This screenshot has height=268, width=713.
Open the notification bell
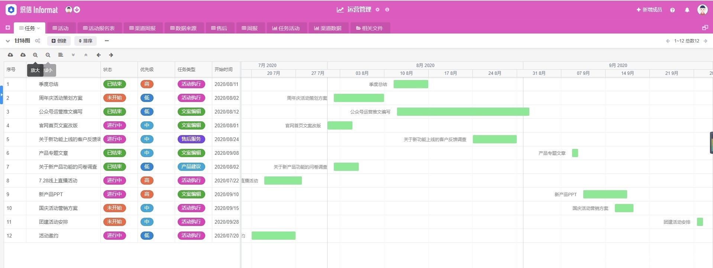(x=687, y=10)
